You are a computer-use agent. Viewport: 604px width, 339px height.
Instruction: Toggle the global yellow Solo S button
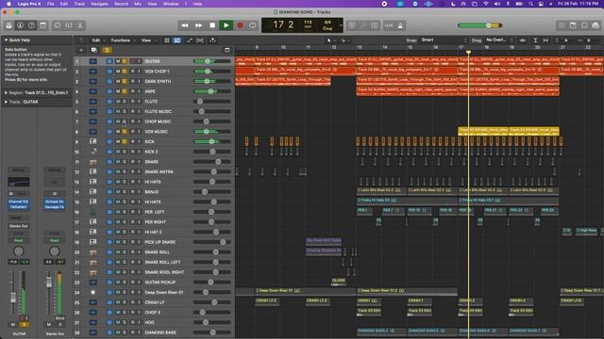pos(107,50)
